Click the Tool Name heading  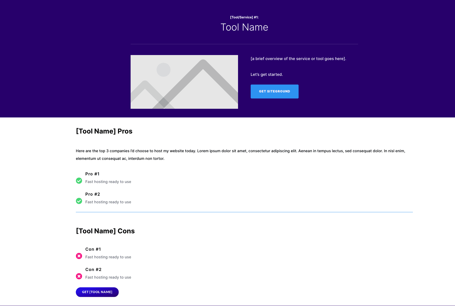[x=244, y=27]
